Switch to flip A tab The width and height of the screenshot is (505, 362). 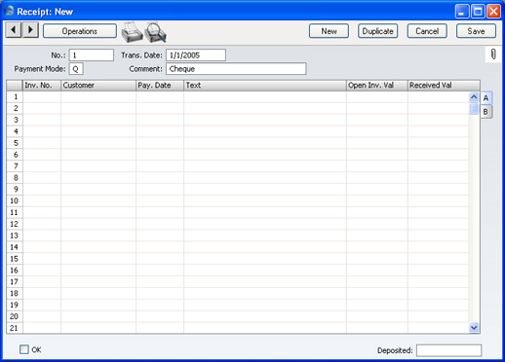tap(486, 98)
